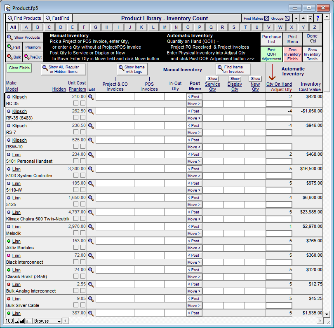Click the Show Products magnifier button
Image resolution: width=334 pixels, height=328 pixels.
[24, 37]
